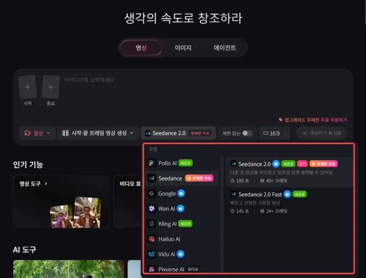Click the AI 도구 heading
Viewport: 366px width, 278px height.
25,250
